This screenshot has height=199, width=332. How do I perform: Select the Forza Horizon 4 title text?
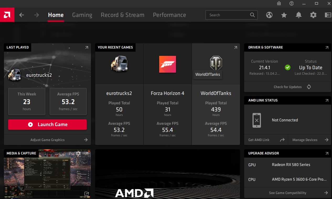pyautogui.click(x=168, y=93)
